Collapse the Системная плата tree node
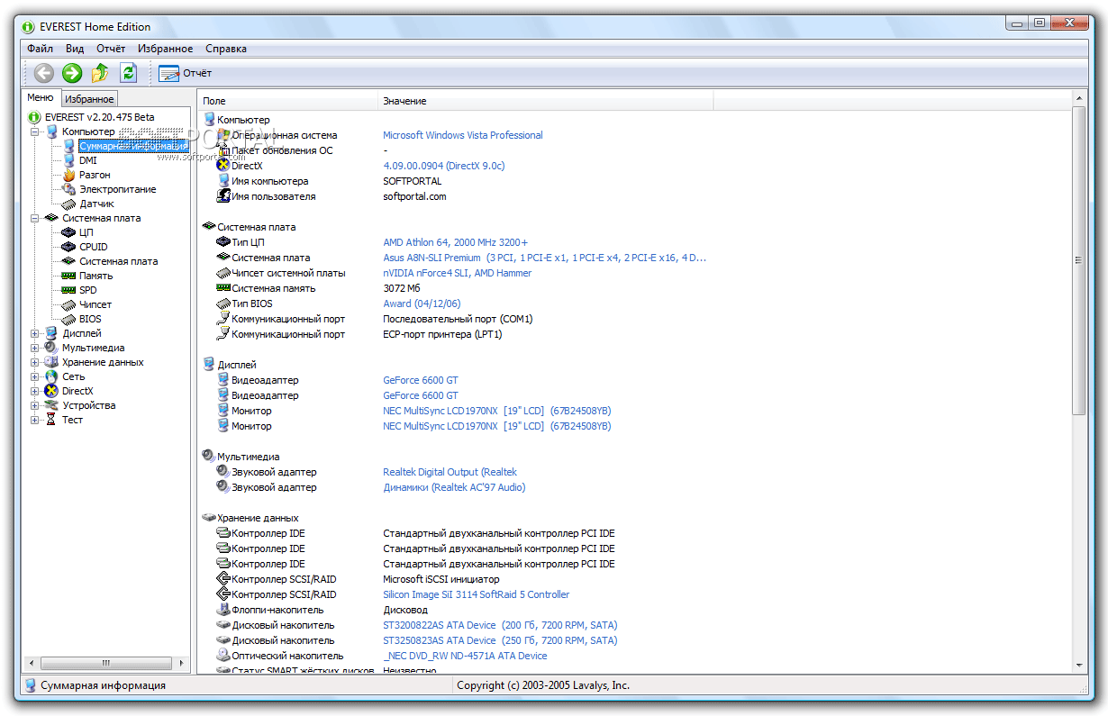The width and height of the screenshot is (1108, 716). [x=35, y=218]
